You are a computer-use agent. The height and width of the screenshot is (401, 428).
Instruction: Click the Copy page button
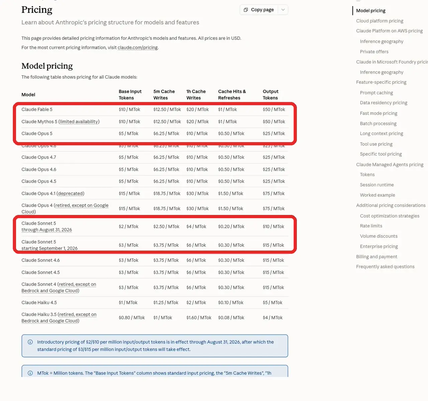259,10
